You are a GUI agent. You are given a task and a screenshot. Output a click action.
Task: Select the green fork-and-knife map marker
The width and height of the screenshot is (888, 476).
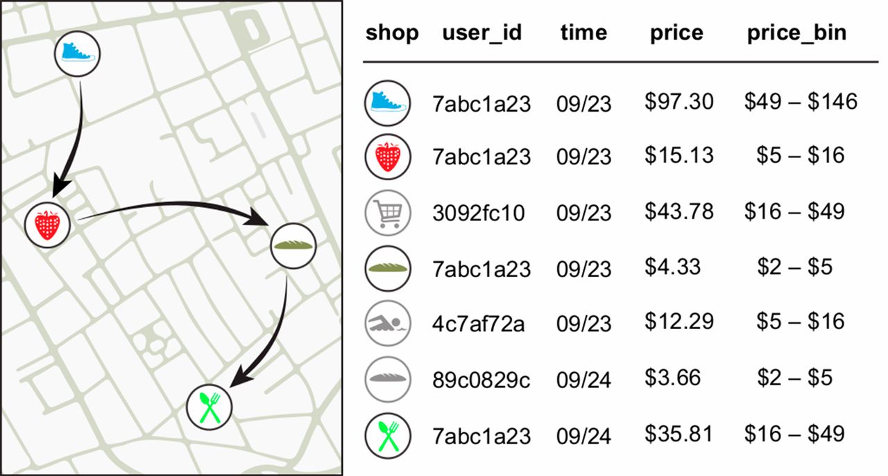210,407
